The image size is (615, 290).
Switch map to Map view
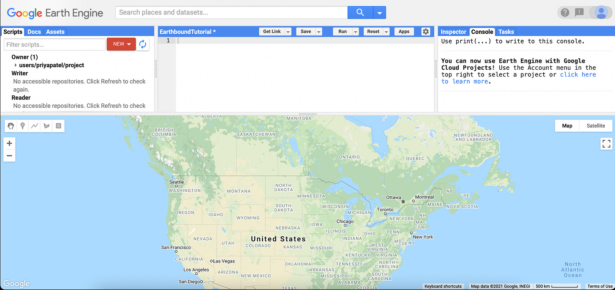coord(567,126)
